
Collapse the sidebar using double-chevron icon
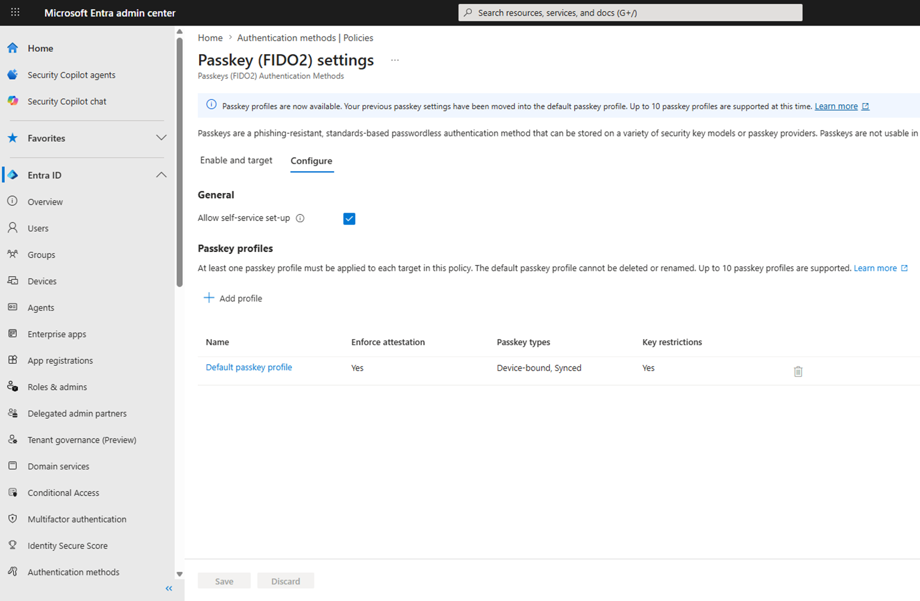tap(169, 588)
